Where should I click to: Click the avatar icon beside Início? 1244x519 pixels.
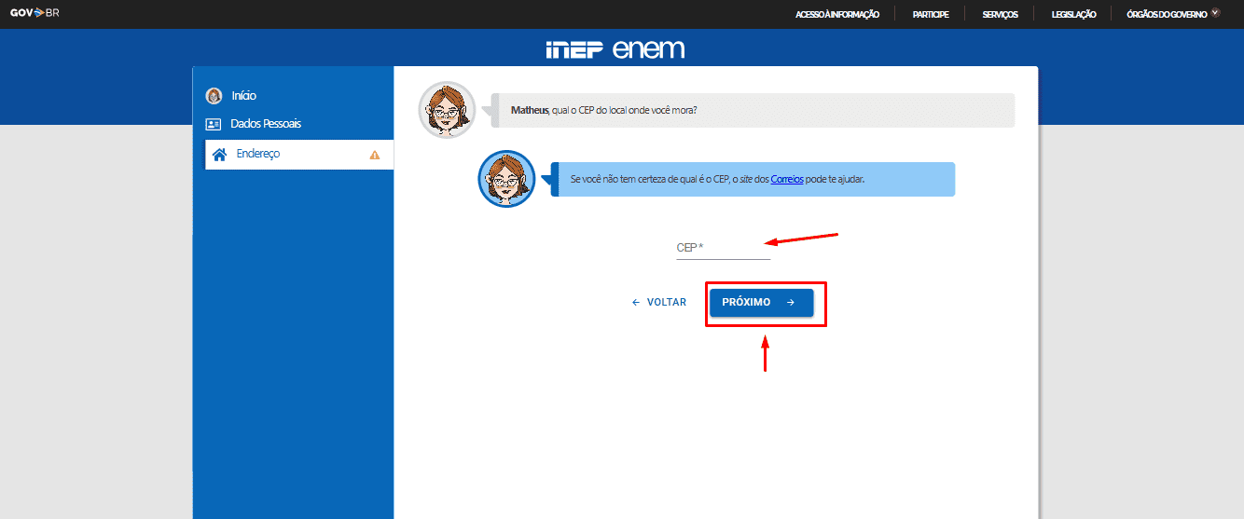coord(214,96)
